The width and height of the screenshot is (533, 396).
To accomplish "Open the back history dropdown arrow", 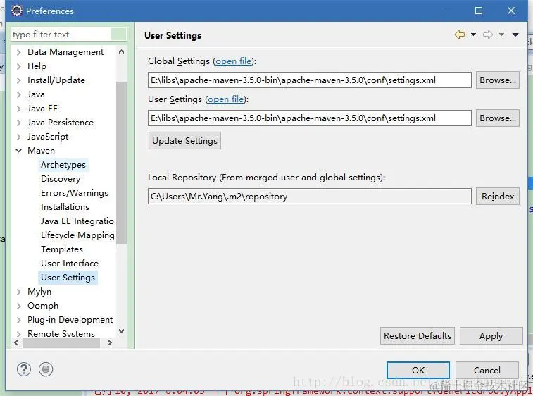I will (473, 35).
